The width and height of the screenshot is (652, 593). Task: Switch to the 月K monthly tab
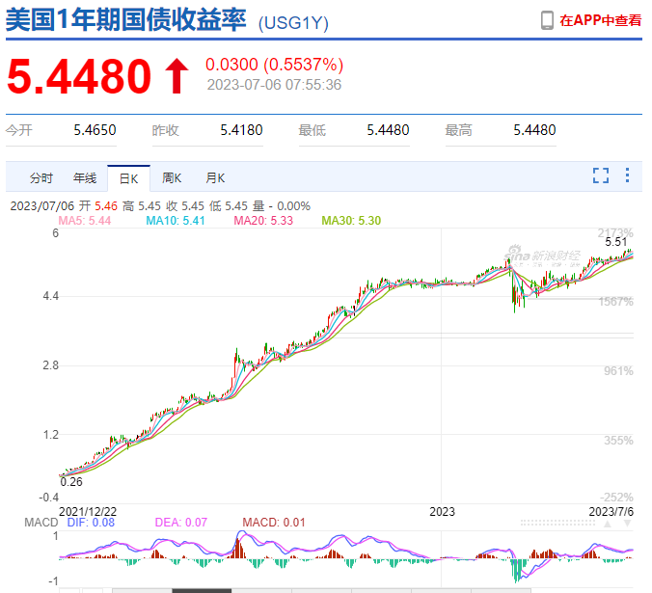pos(214,178)
